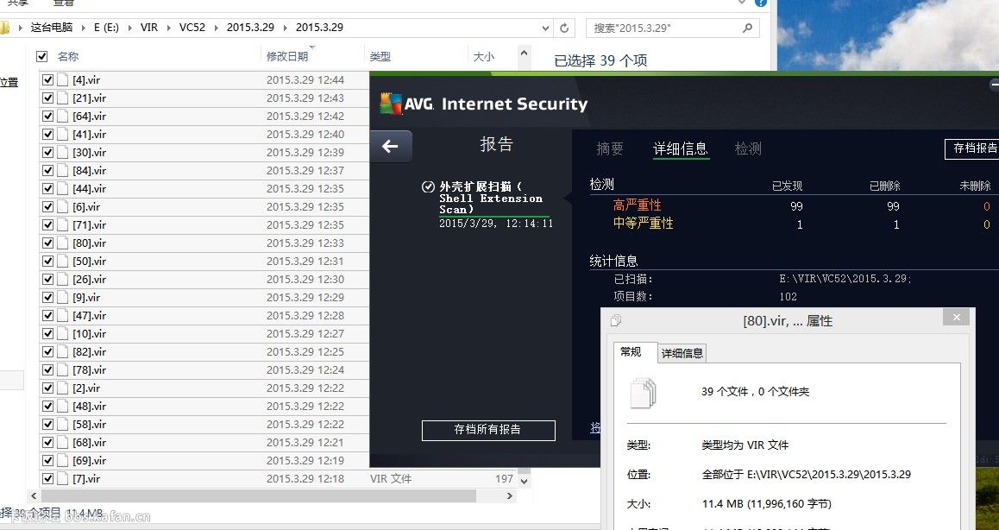Image resolution: width=999 pixels, height=530 pixels.
Task: Uncheck the checkbox for [50].vir
Action: click(47, 261)
